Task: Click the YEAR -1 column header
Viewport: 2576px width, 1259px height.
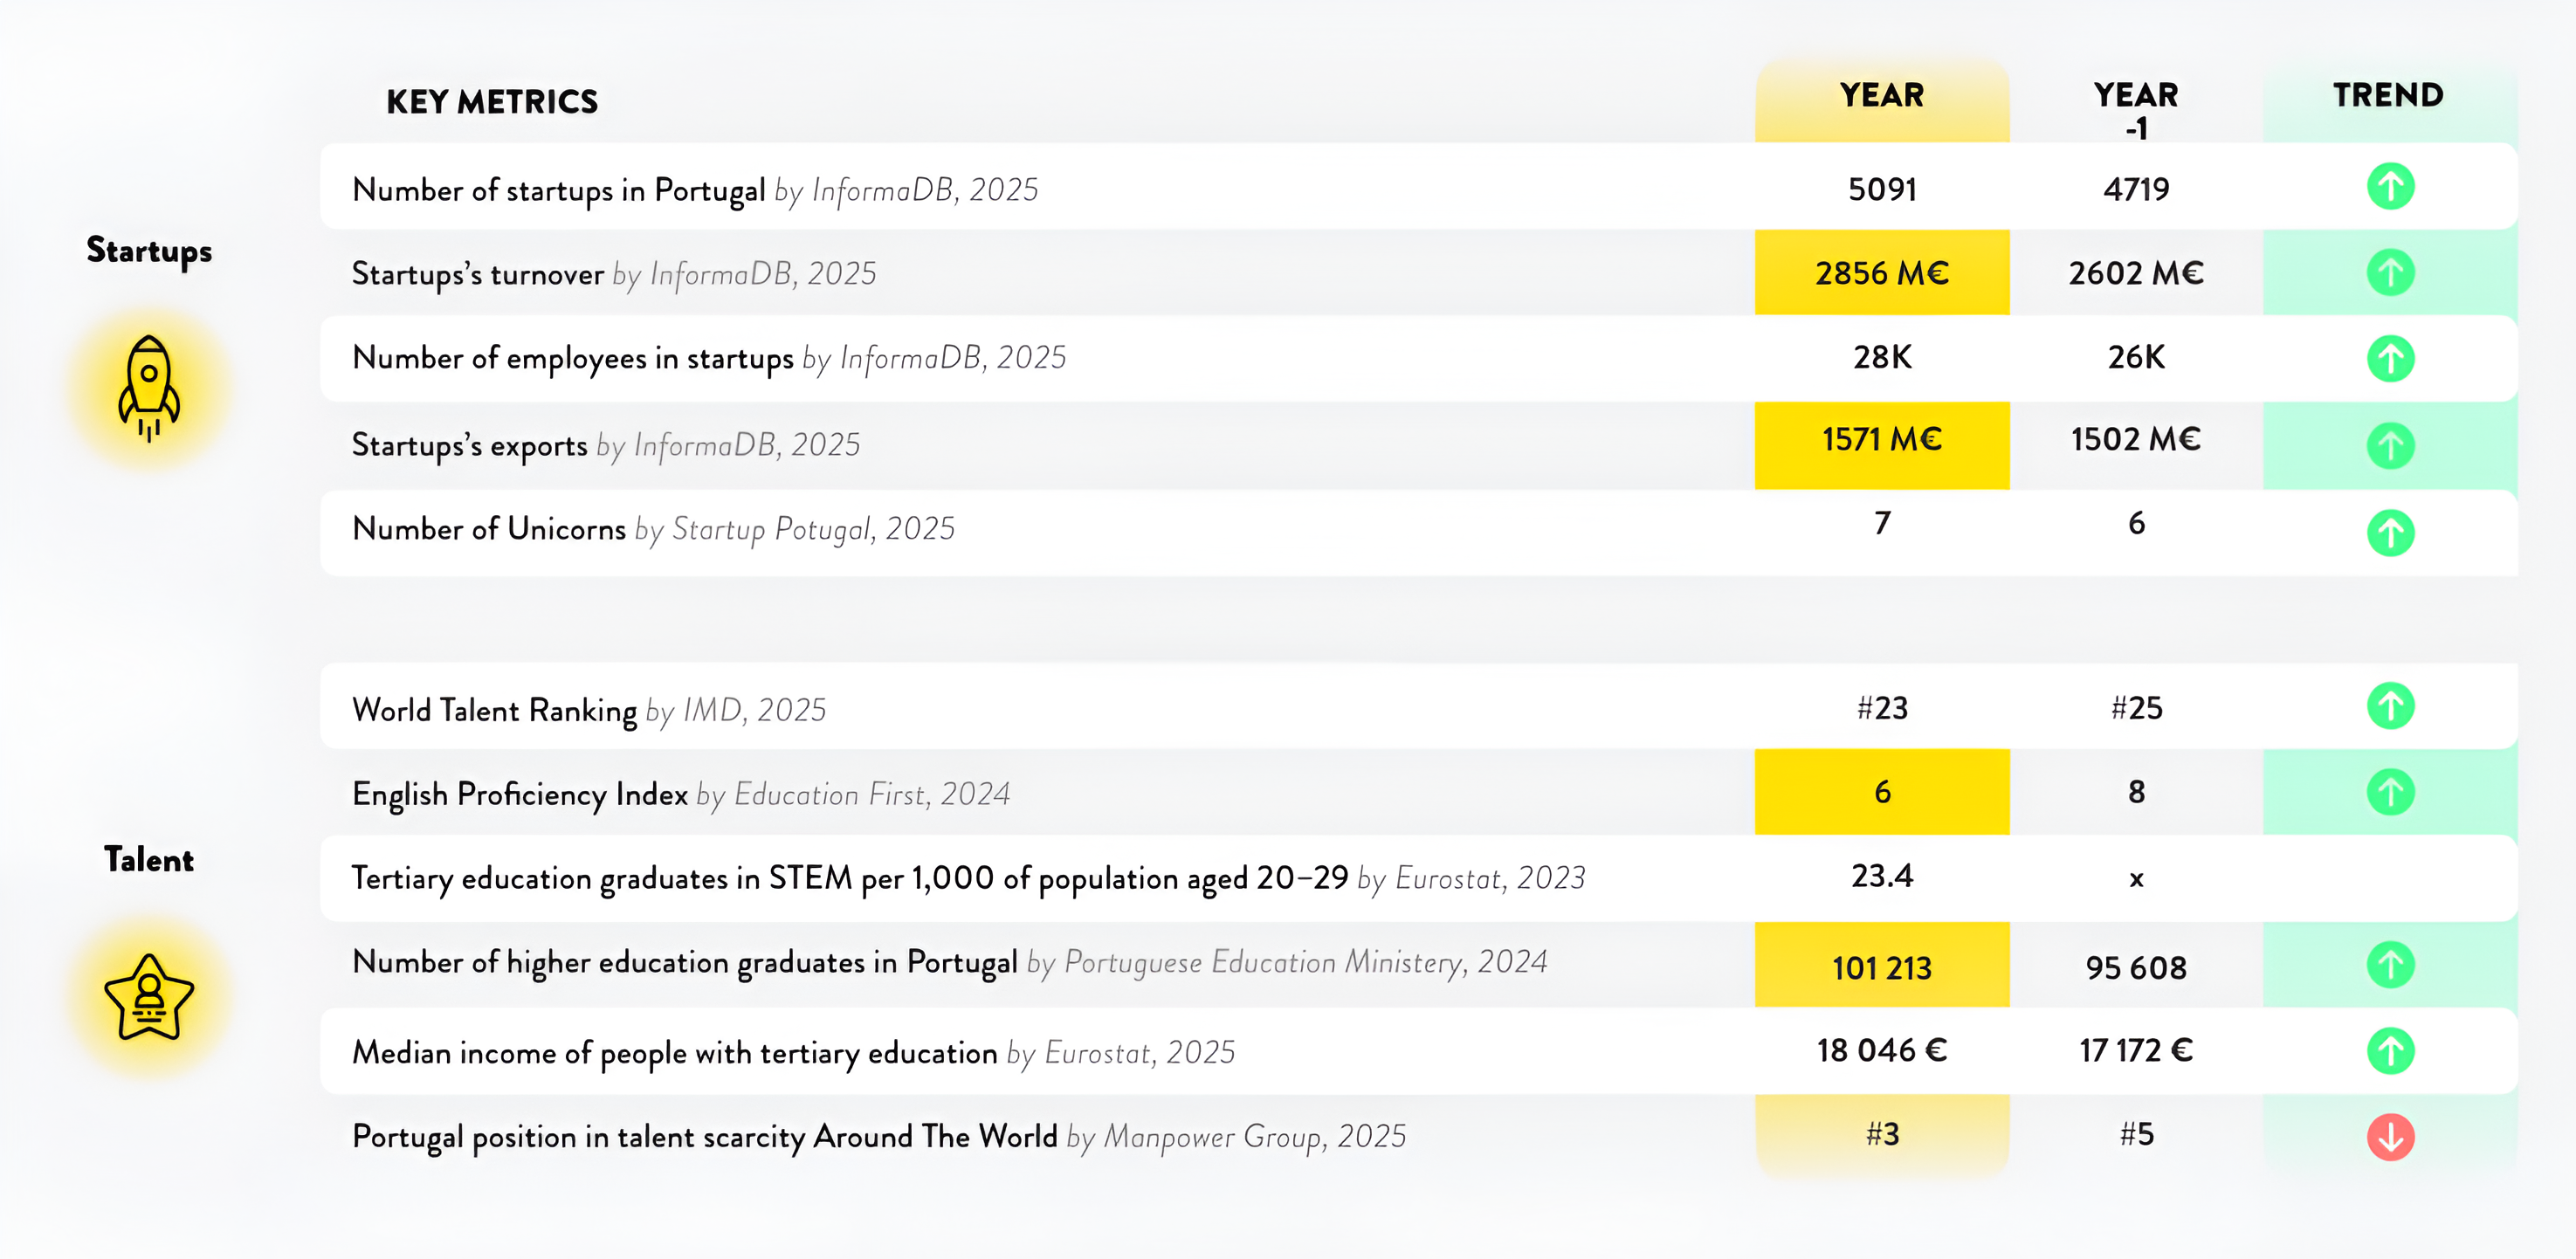Action: point(2135,108)
